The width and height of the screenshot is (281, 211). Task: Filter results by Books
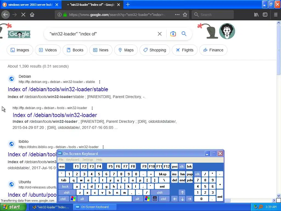coord(75,50)
